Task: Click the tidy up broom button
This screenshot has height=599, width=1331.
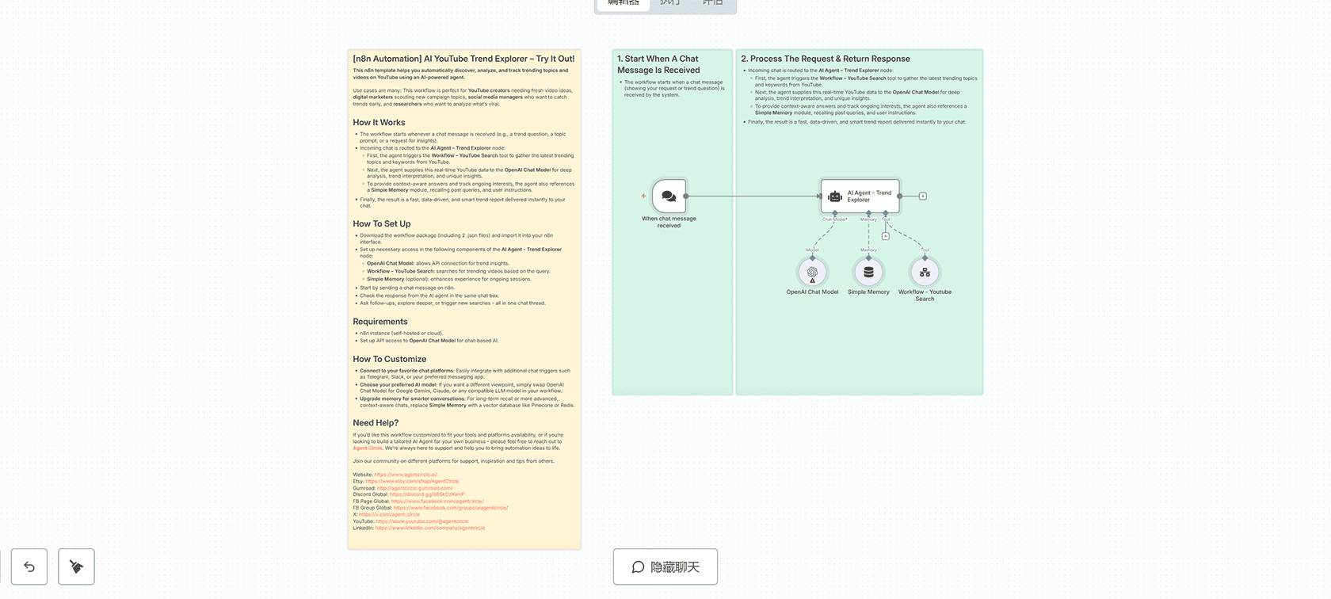Action: click(x=76, y=567)
